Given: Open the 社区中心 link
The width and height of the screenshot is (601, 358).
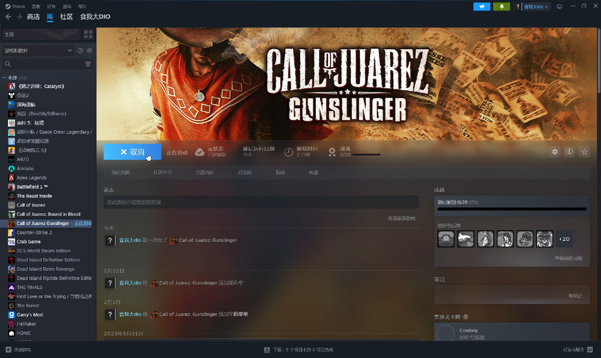Looking at the screenshot, I should coord(163,172).
